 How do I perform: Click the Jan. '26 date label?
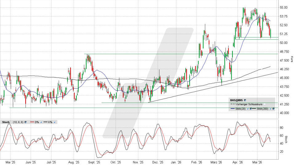176,162
